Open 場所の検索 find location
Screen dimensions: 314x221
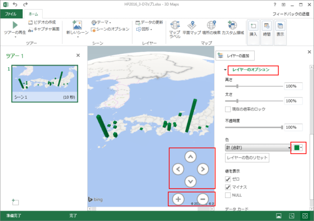211,28
